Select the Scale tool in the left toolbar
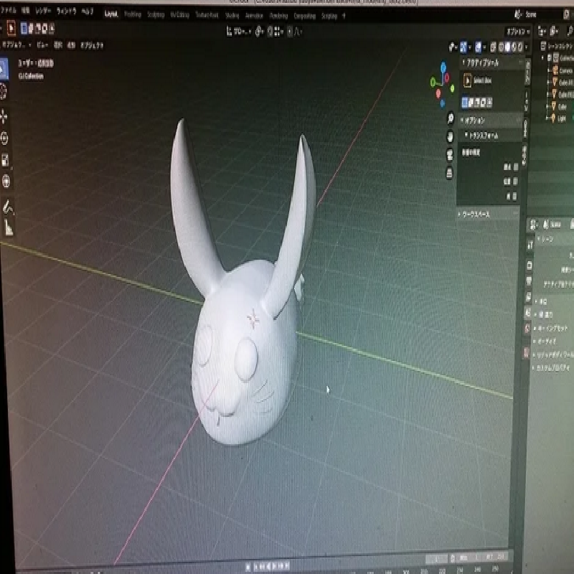Viewport: 574px width, 574px height. 4,159
